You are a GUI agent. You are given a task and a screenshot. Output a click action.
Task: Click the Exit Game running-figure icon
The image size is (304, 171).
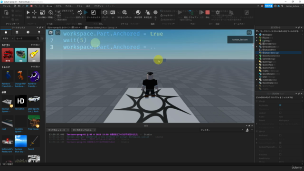tap(247, 12)
